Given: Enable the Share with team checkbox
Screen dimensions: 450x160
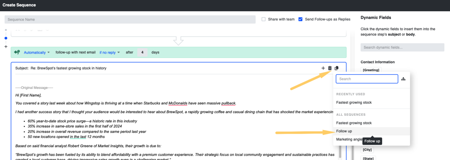Looking at the screenshot, I should (x=264, y=19).
